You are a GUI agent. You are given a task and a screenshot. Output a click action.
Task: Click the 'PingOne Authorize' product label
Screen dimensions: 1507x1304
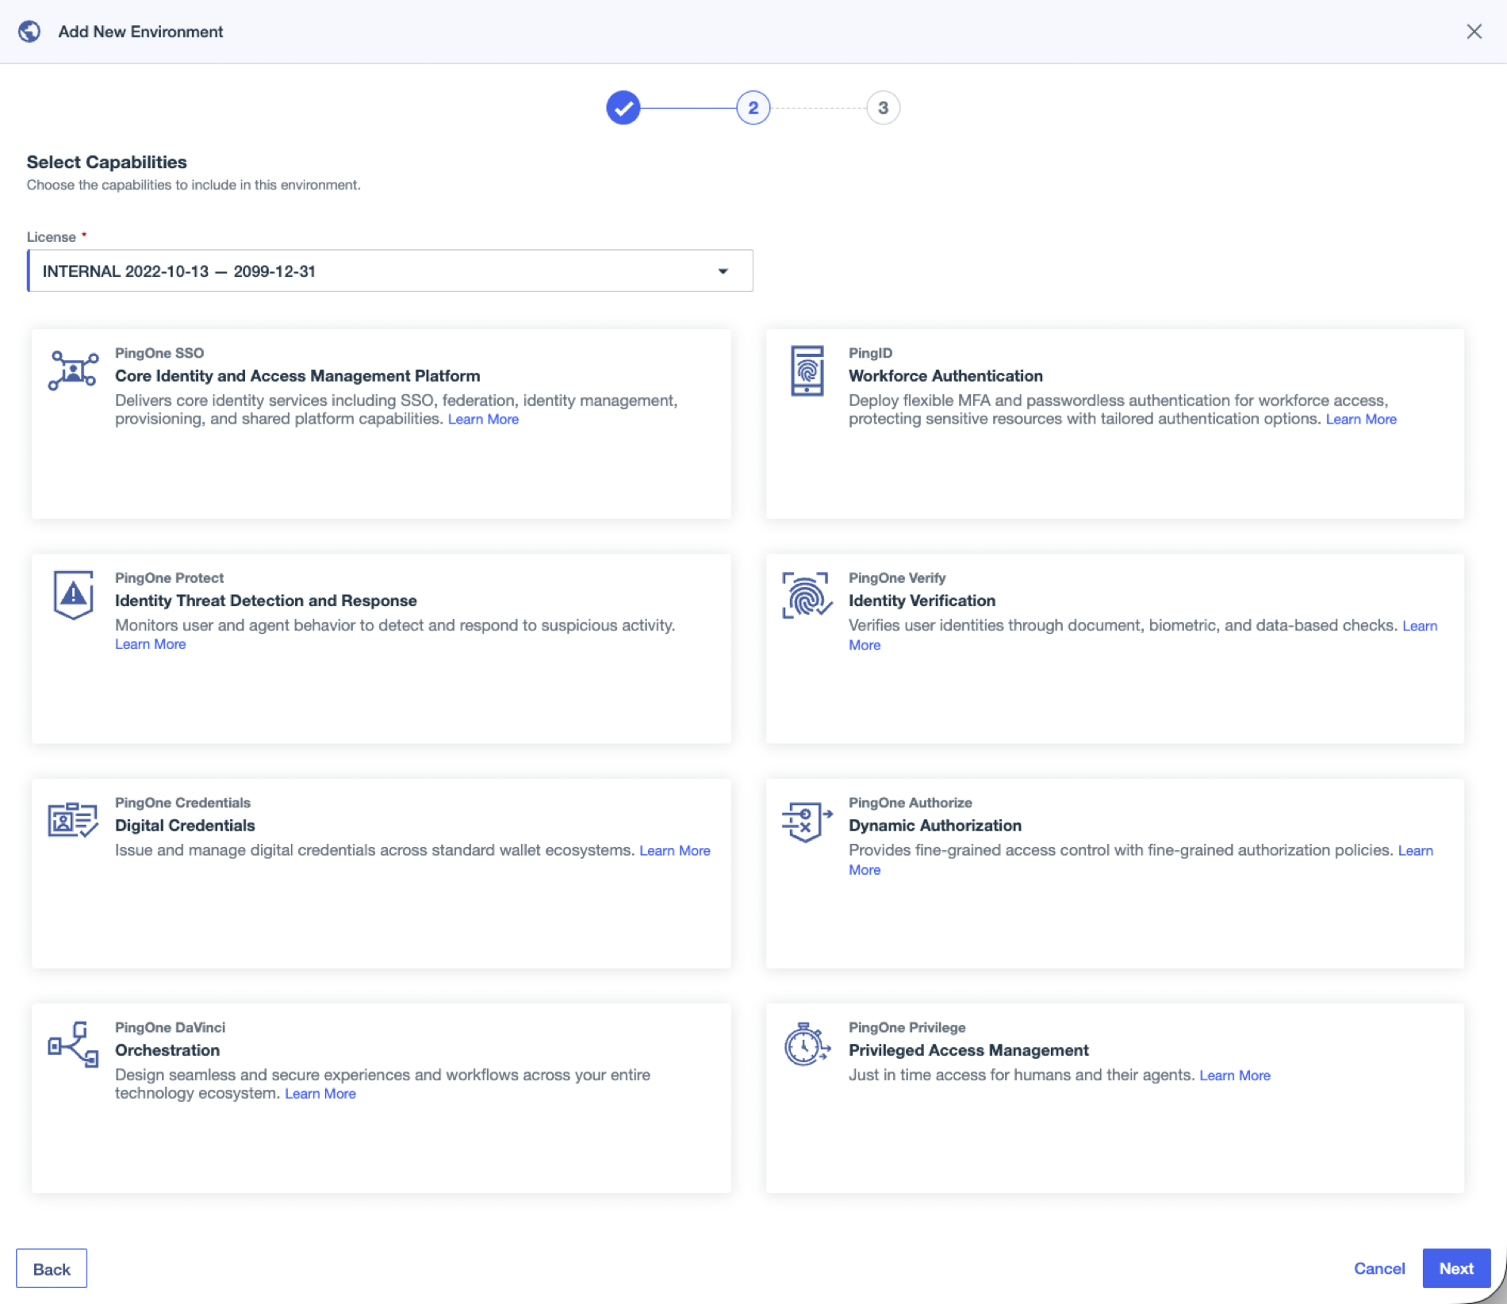[x=910, y=802]
